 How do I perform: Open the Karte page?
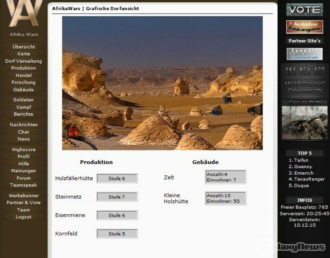tap(24, 54)
